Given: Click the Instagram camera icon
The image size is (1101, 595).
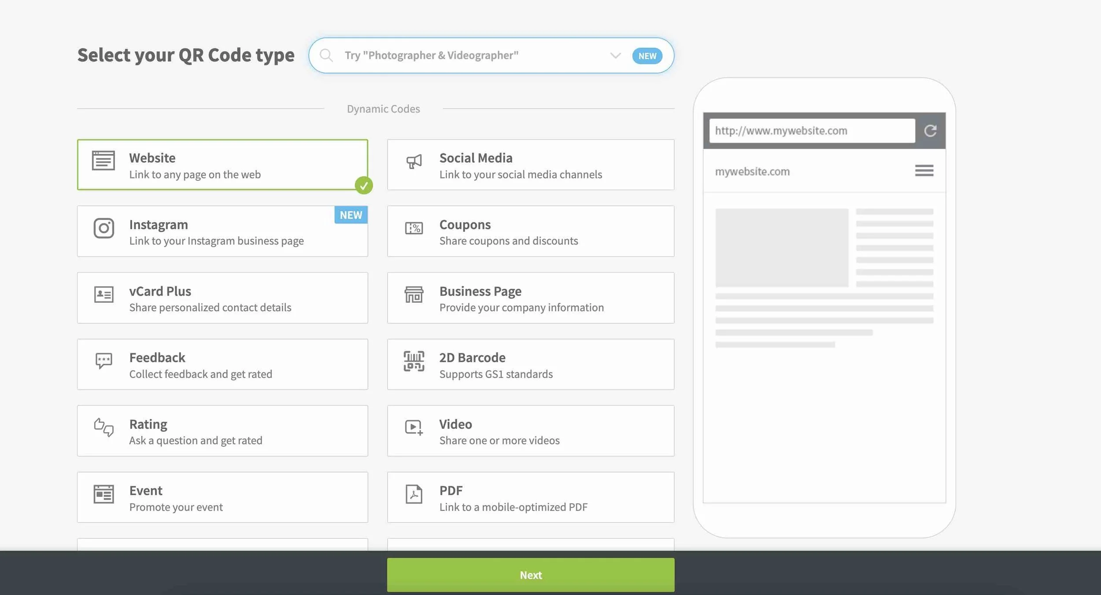Looking at the screenshot, I should click(x=104, y=228).
